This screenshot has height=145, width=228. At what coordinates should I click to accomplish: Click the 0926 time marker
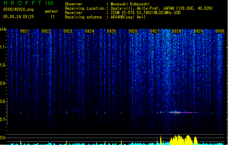pyautogui.click(x=133, y=31)
